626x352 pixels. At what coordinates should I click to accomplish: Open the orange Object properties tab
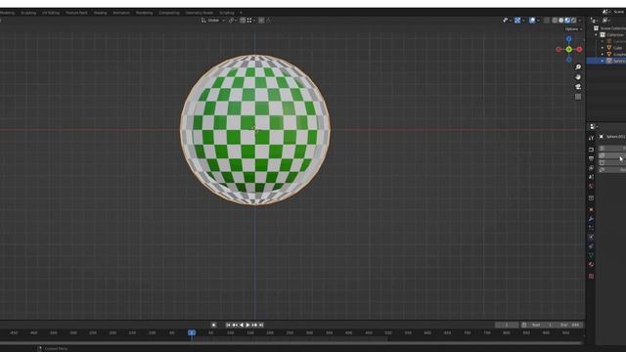point(591,209)
